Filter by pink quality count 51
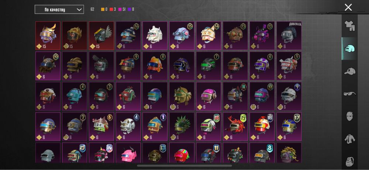Image resolution: width=369 pixels, height=170 pixels. click(122, 10)
